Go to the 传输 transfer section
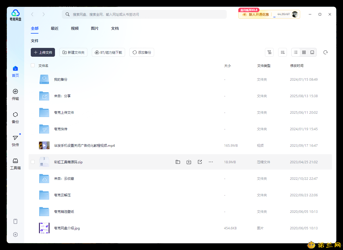 15,94
